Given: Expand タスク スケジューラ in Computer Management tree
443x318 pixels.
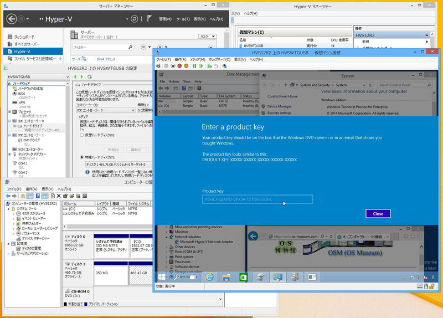Looking at the screenshot, I should click(13, 214).
